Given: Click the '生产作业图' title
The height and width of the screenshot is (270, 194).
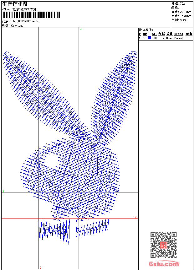Looking at the screenshot, I should pyautogui.click(x=15, y=4).
